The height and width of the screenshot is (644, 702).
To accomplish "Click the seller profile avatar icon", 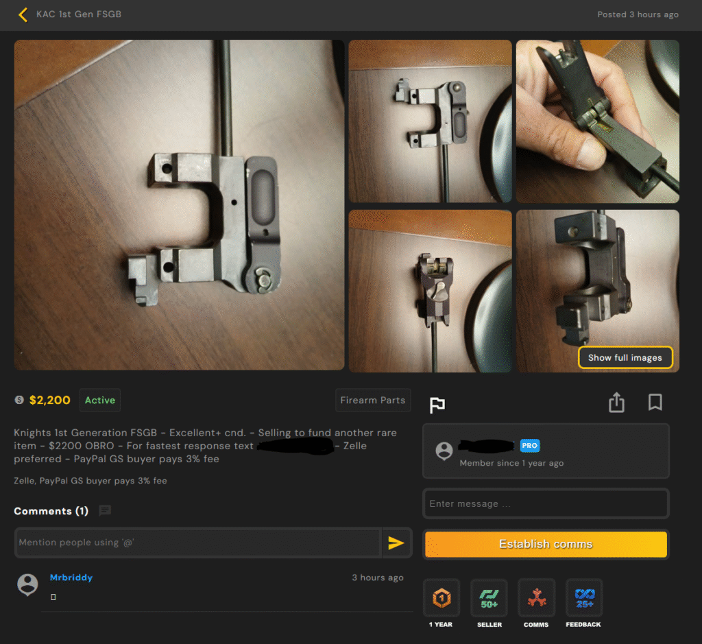I will [x=444, y=451].
